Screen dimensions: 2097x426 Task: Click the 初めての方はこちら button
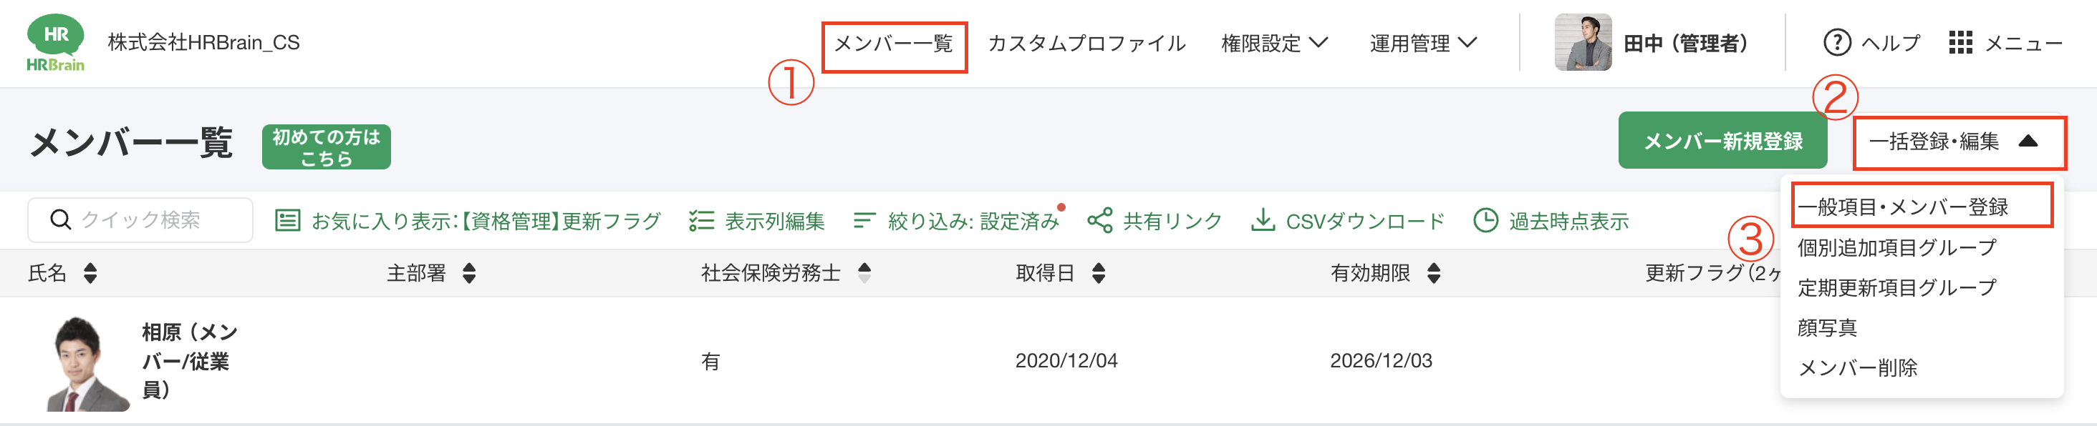point(326,147)
